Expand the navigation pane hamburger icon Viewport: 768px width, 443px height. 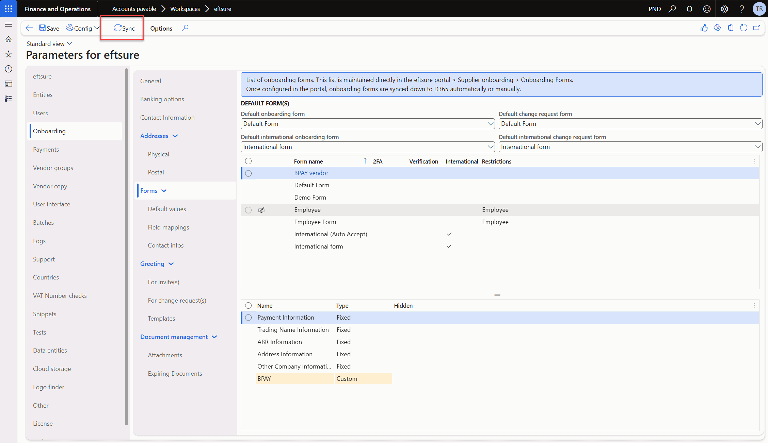coord(9,24)
